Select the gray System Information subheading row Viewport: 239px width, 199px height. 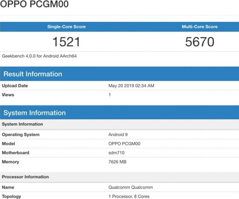(x=120, y=124)
